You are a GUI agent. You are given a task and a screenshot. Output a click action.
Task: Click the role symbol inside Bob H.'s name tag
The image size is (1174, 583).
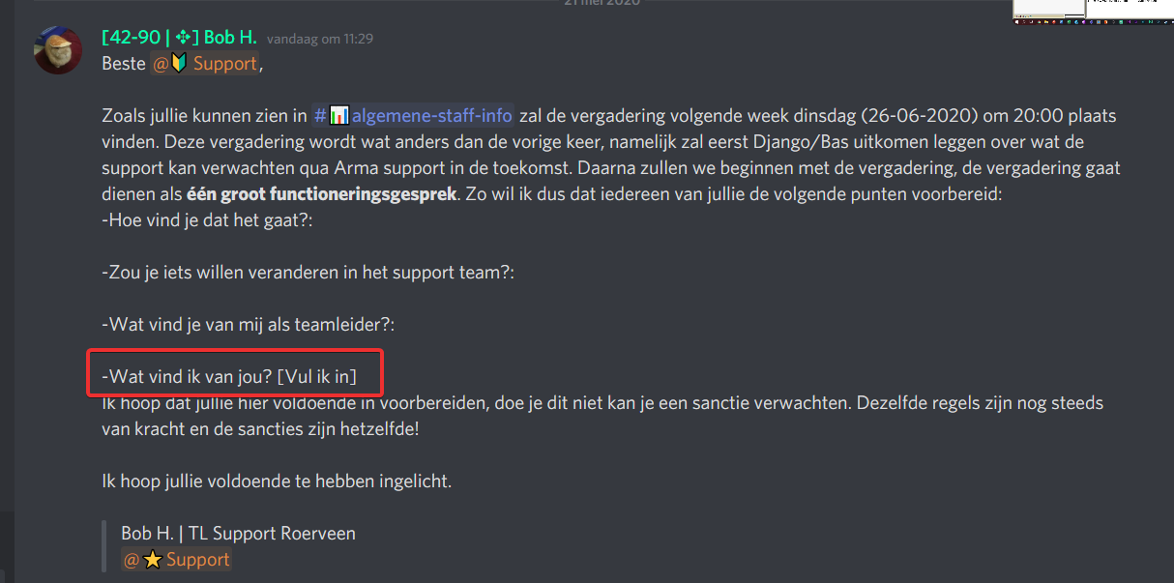tap(185, 39)
